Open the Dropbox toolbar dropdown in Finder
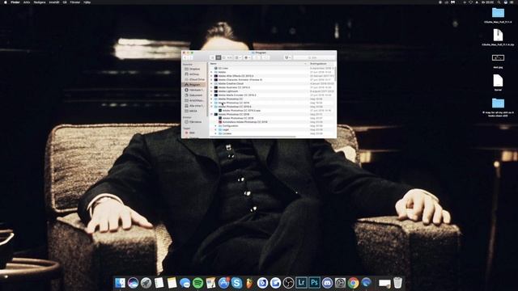Image resolution: width=518 pixels, height=291 pixels. click(x=287, y=57)
